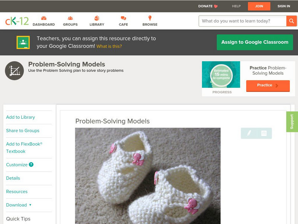Open the Cafe navigation icon
Image resolution: width=298 pixels, height=224 pixels.
[x=123, y=18]
